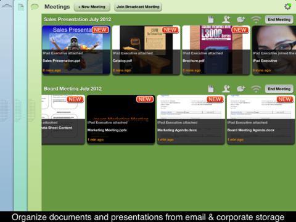Open the settings gear icon
Screen dimensions: 296x222
pyautogui.click(x=287, y=7)
